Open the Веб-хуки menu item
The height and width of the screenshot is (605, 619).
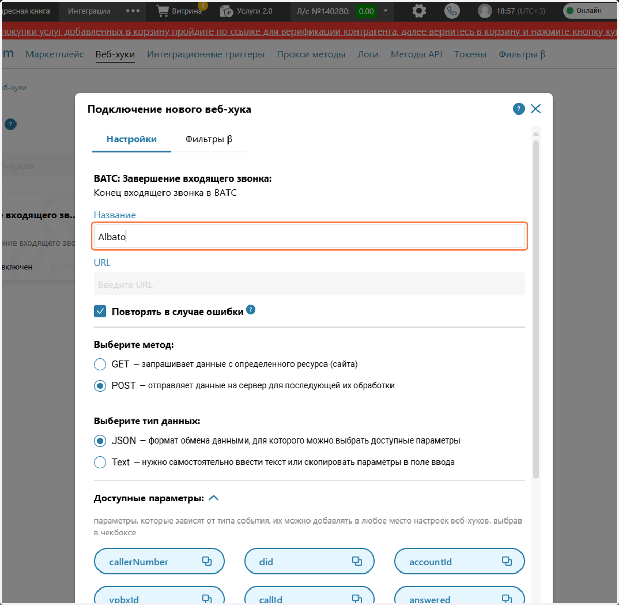coord(115,54)
